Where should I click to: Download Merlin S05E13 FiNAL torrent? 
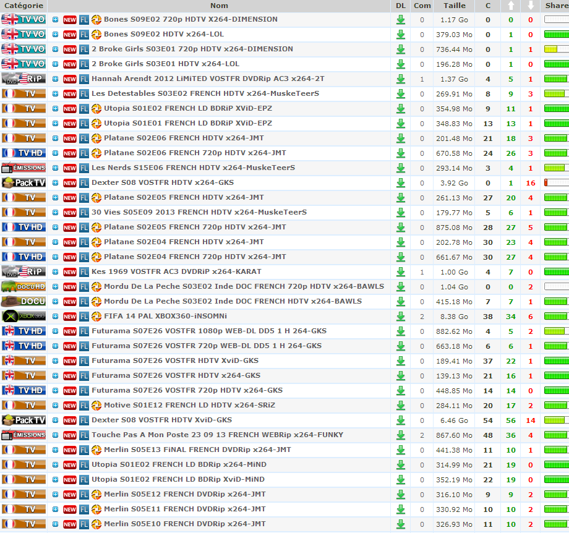(401, 450)
